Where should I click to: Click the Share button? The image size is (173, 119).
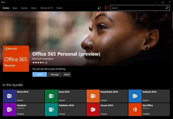tap(67, 74)
